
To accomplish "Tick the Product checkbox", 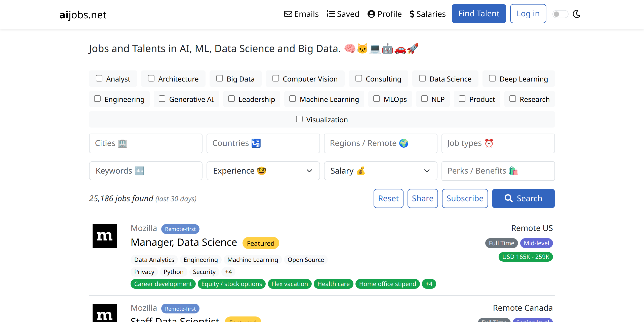I will 462,99.
